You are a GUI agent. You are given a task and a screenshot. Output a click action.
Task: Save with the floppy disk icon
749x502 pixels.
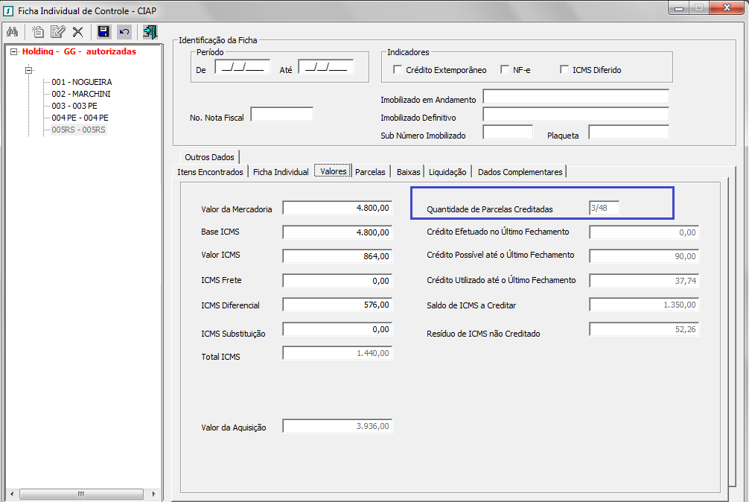tap(103, 31)
